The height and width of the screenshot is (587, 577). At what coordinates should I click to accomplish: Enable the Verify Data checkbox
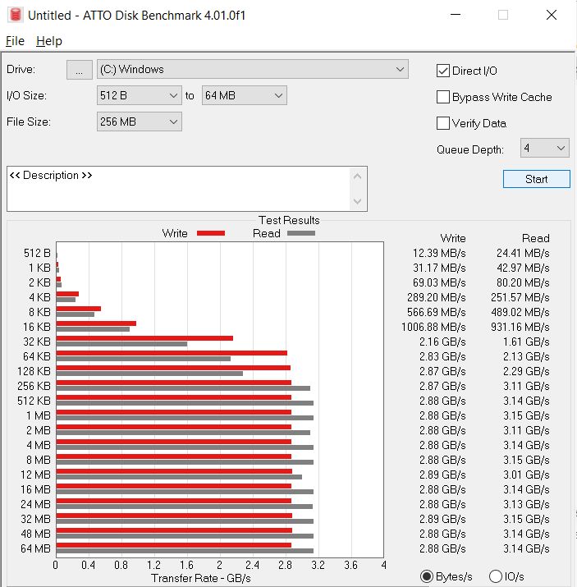(x=443, y=123)
